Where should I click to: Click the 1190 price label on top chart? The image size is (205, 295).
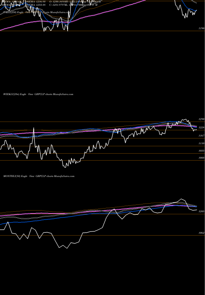pos(201,28)
